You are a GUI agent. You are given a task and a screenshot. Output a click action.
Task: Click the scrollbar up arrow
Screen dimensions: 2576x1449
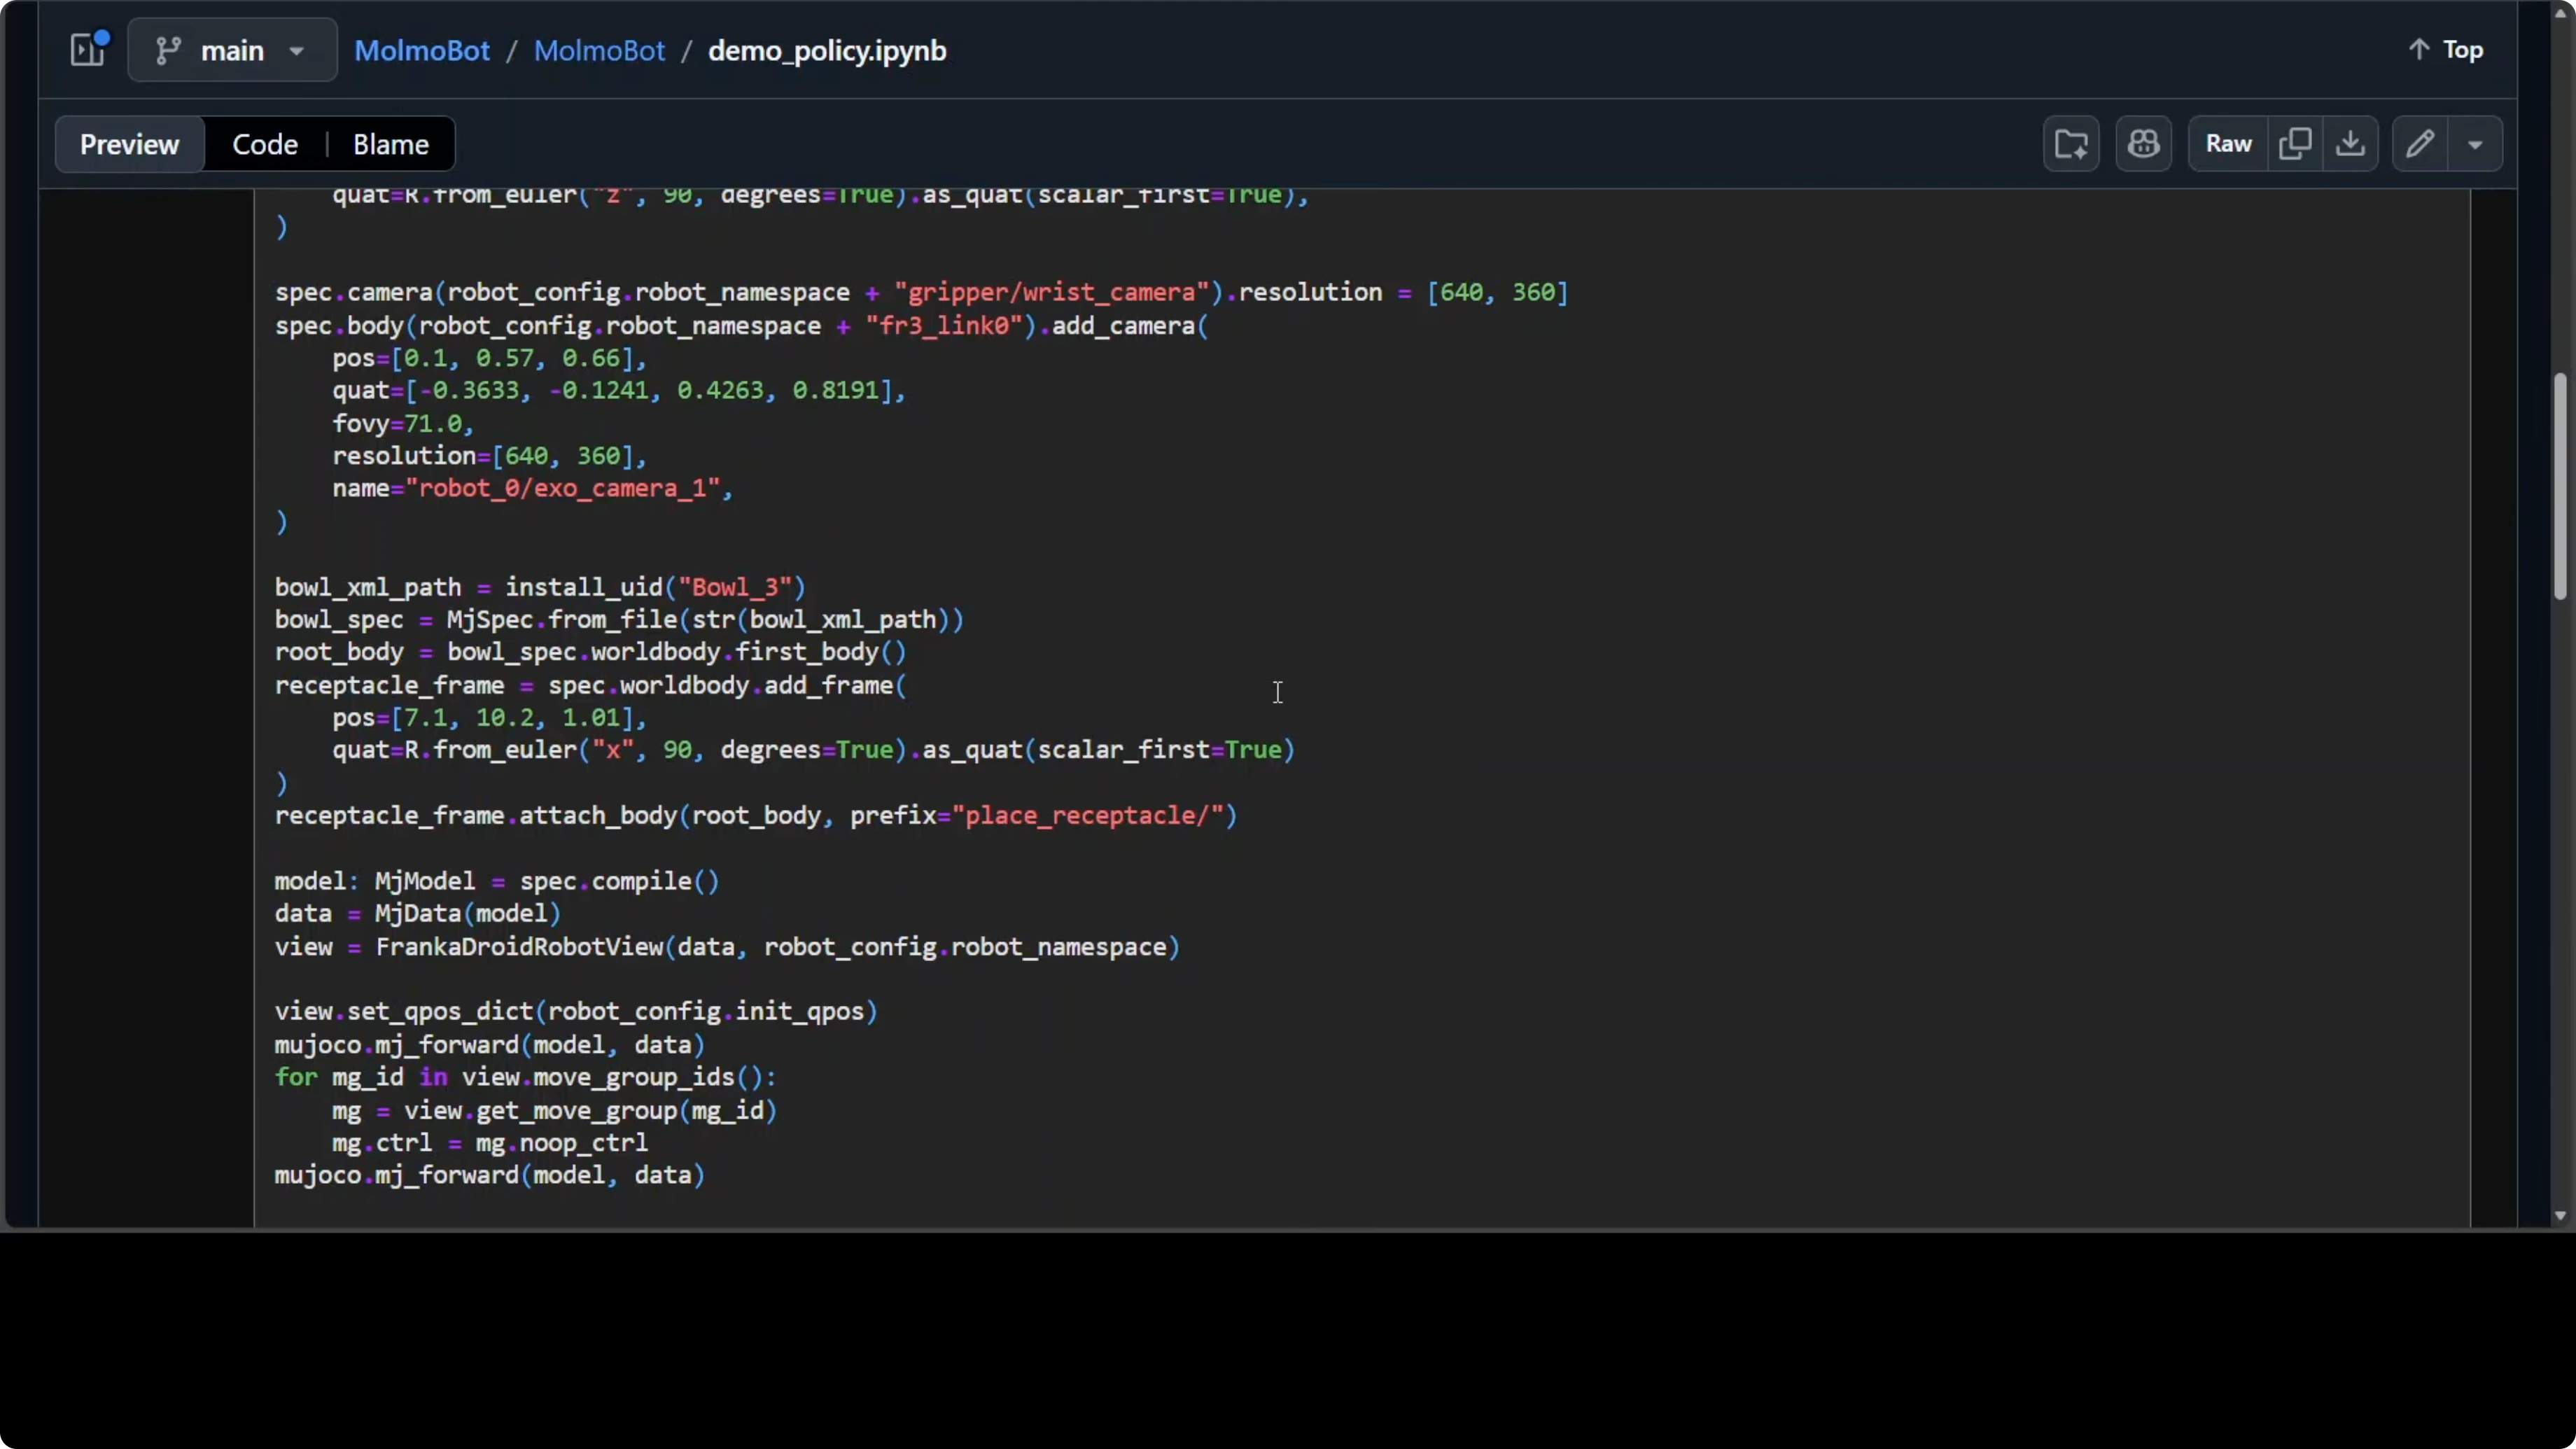2560,13
